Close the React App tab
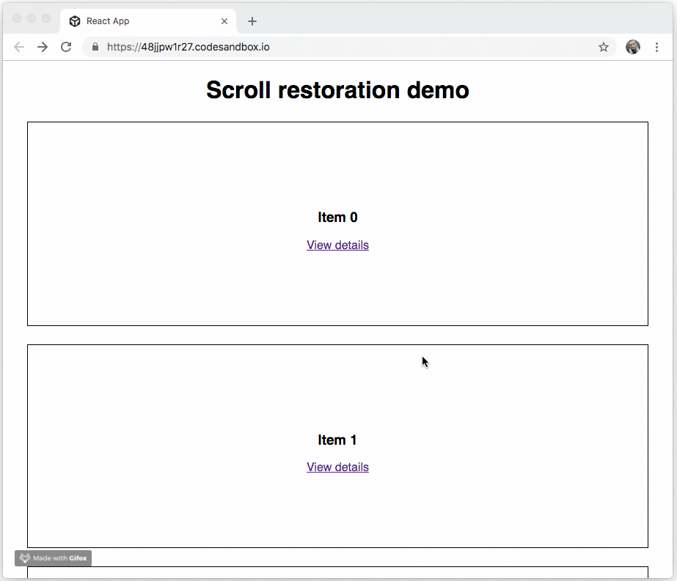The image size is (677, 581). [x=224, y=21]
